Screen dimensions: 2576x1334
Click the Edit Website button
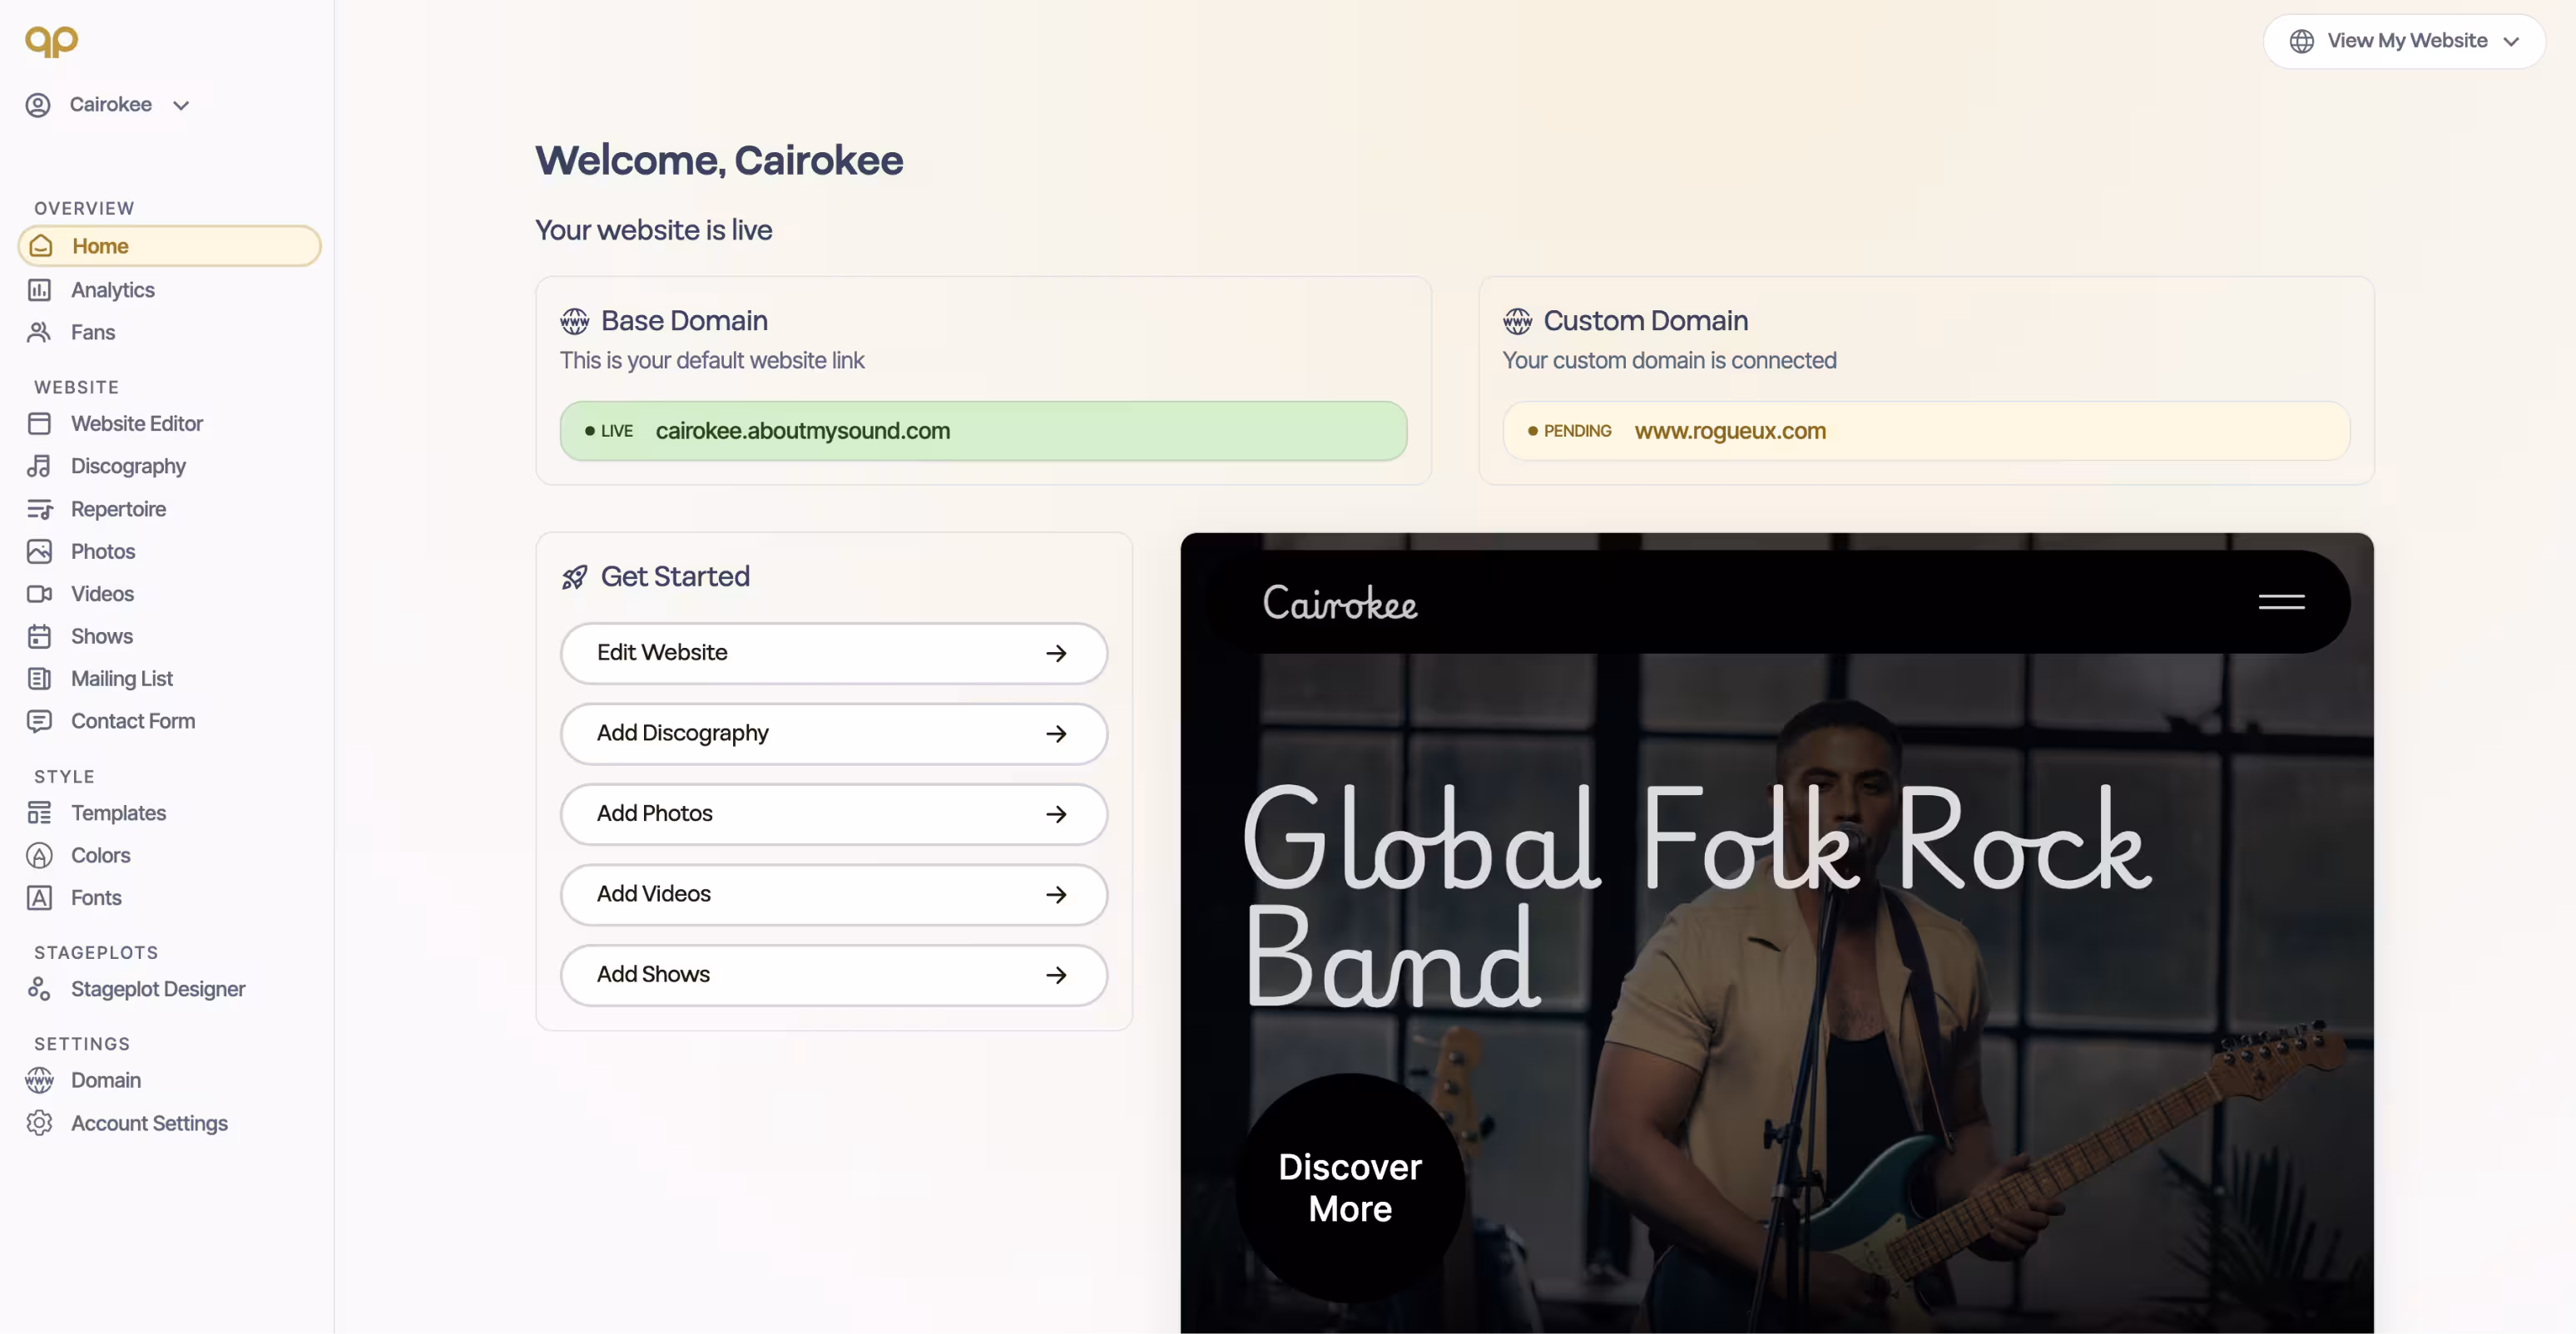(833, 654)
